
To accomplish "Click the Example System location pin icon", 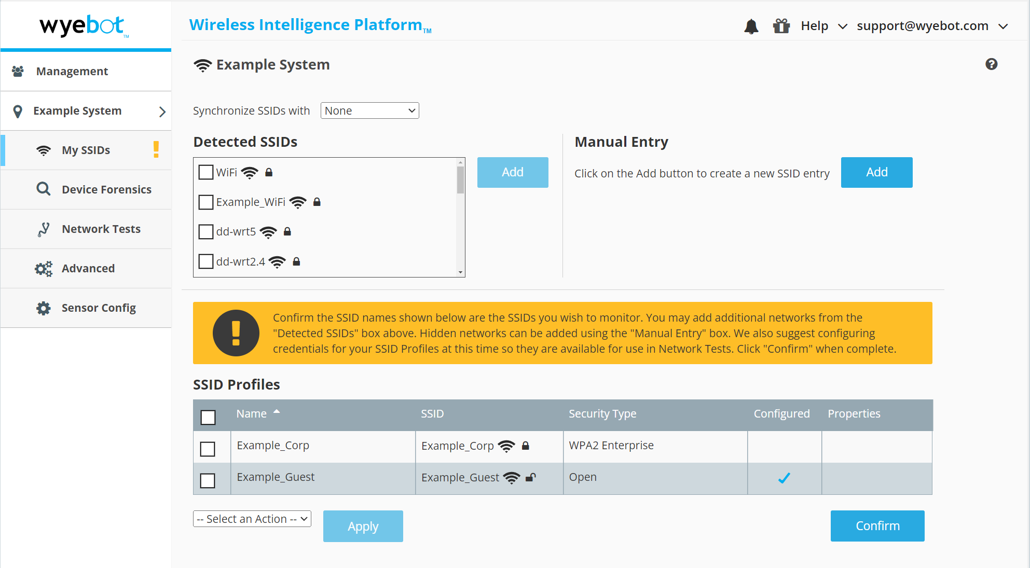I will coord(18,111).
